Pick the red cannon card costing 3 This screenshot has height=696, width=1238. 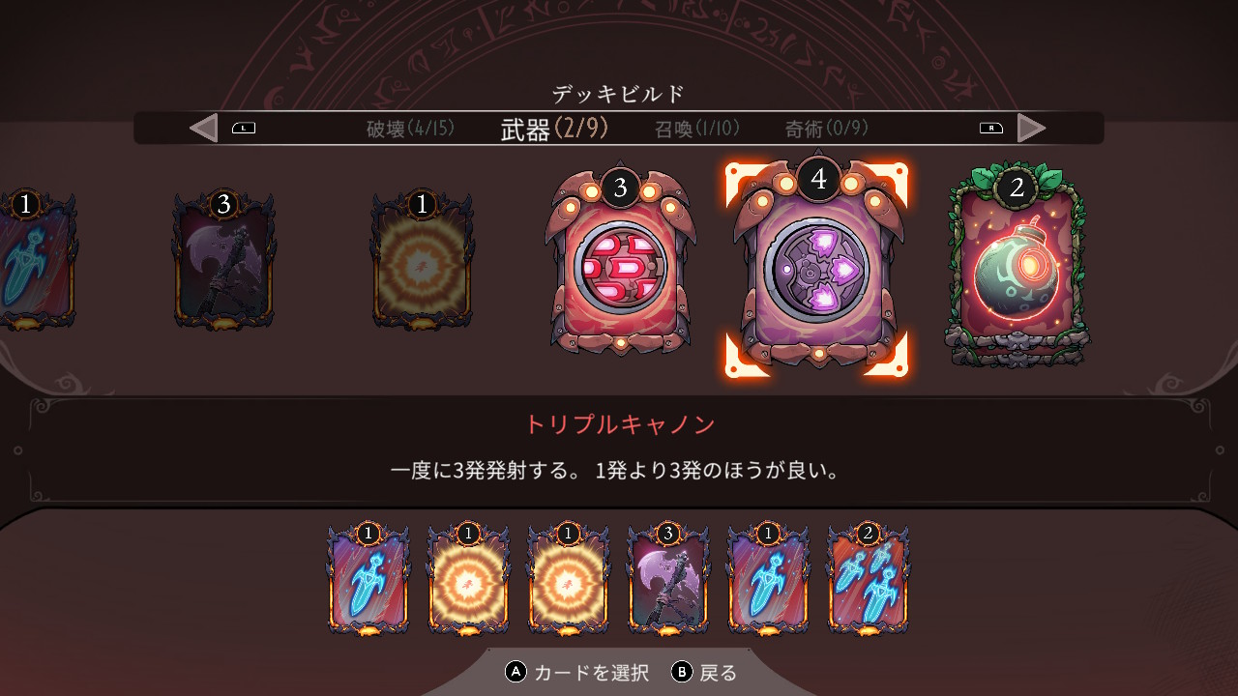[619, 263]
